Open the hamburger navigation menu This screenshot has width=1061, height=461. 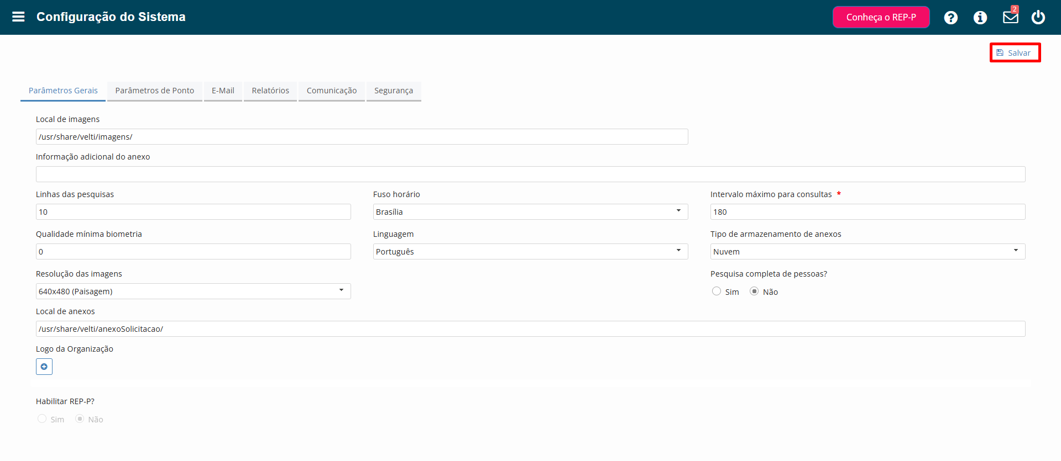coord(18,17)
